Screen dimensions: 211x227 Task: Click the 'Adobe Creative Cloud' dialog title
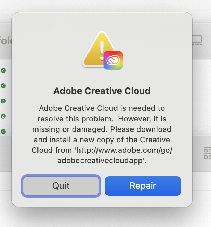102,91
